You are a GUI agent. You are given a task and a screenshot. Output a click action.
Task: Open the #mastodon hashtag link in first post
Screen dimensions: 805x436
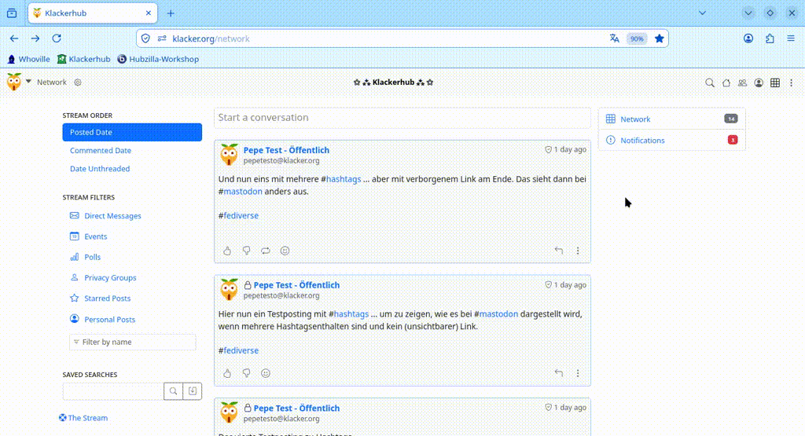tap(242, 191)
